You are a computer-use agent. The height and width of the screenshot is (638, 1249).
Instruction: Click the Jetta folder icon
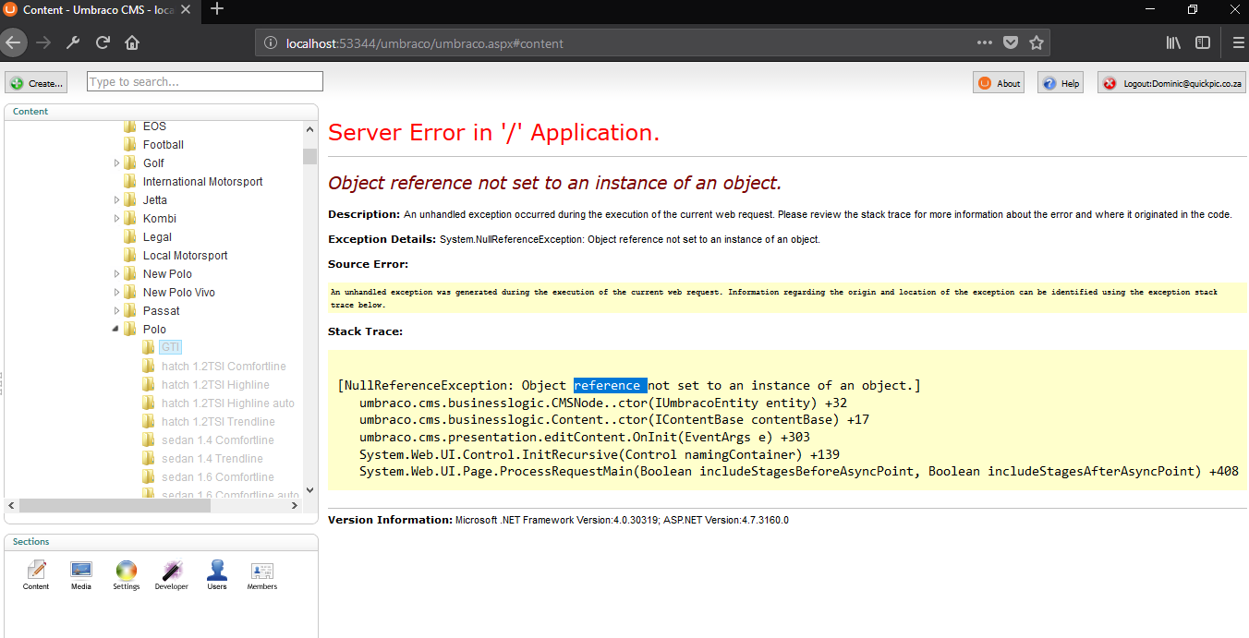tap(130, 199)
